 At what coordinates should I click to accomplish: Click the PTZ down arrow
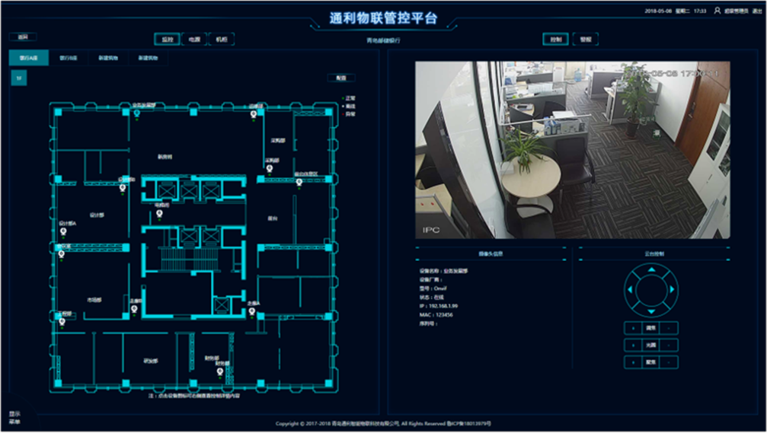[x=650, y=310]
